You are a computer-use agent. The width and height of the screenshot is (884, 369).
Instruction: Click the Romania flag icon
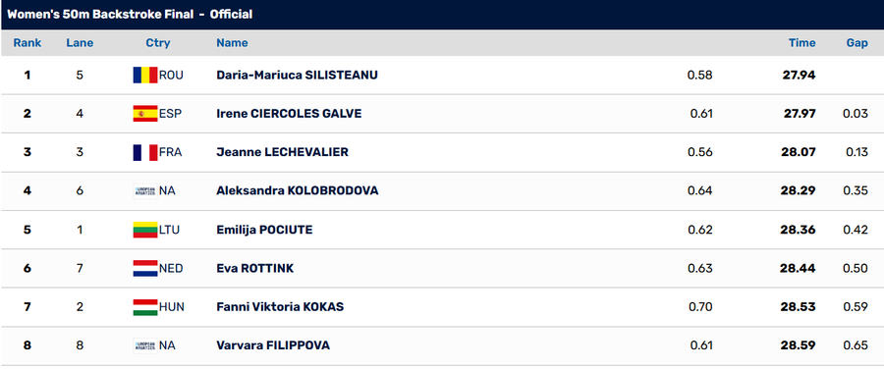pyautogui.click(x=145, y=75)
